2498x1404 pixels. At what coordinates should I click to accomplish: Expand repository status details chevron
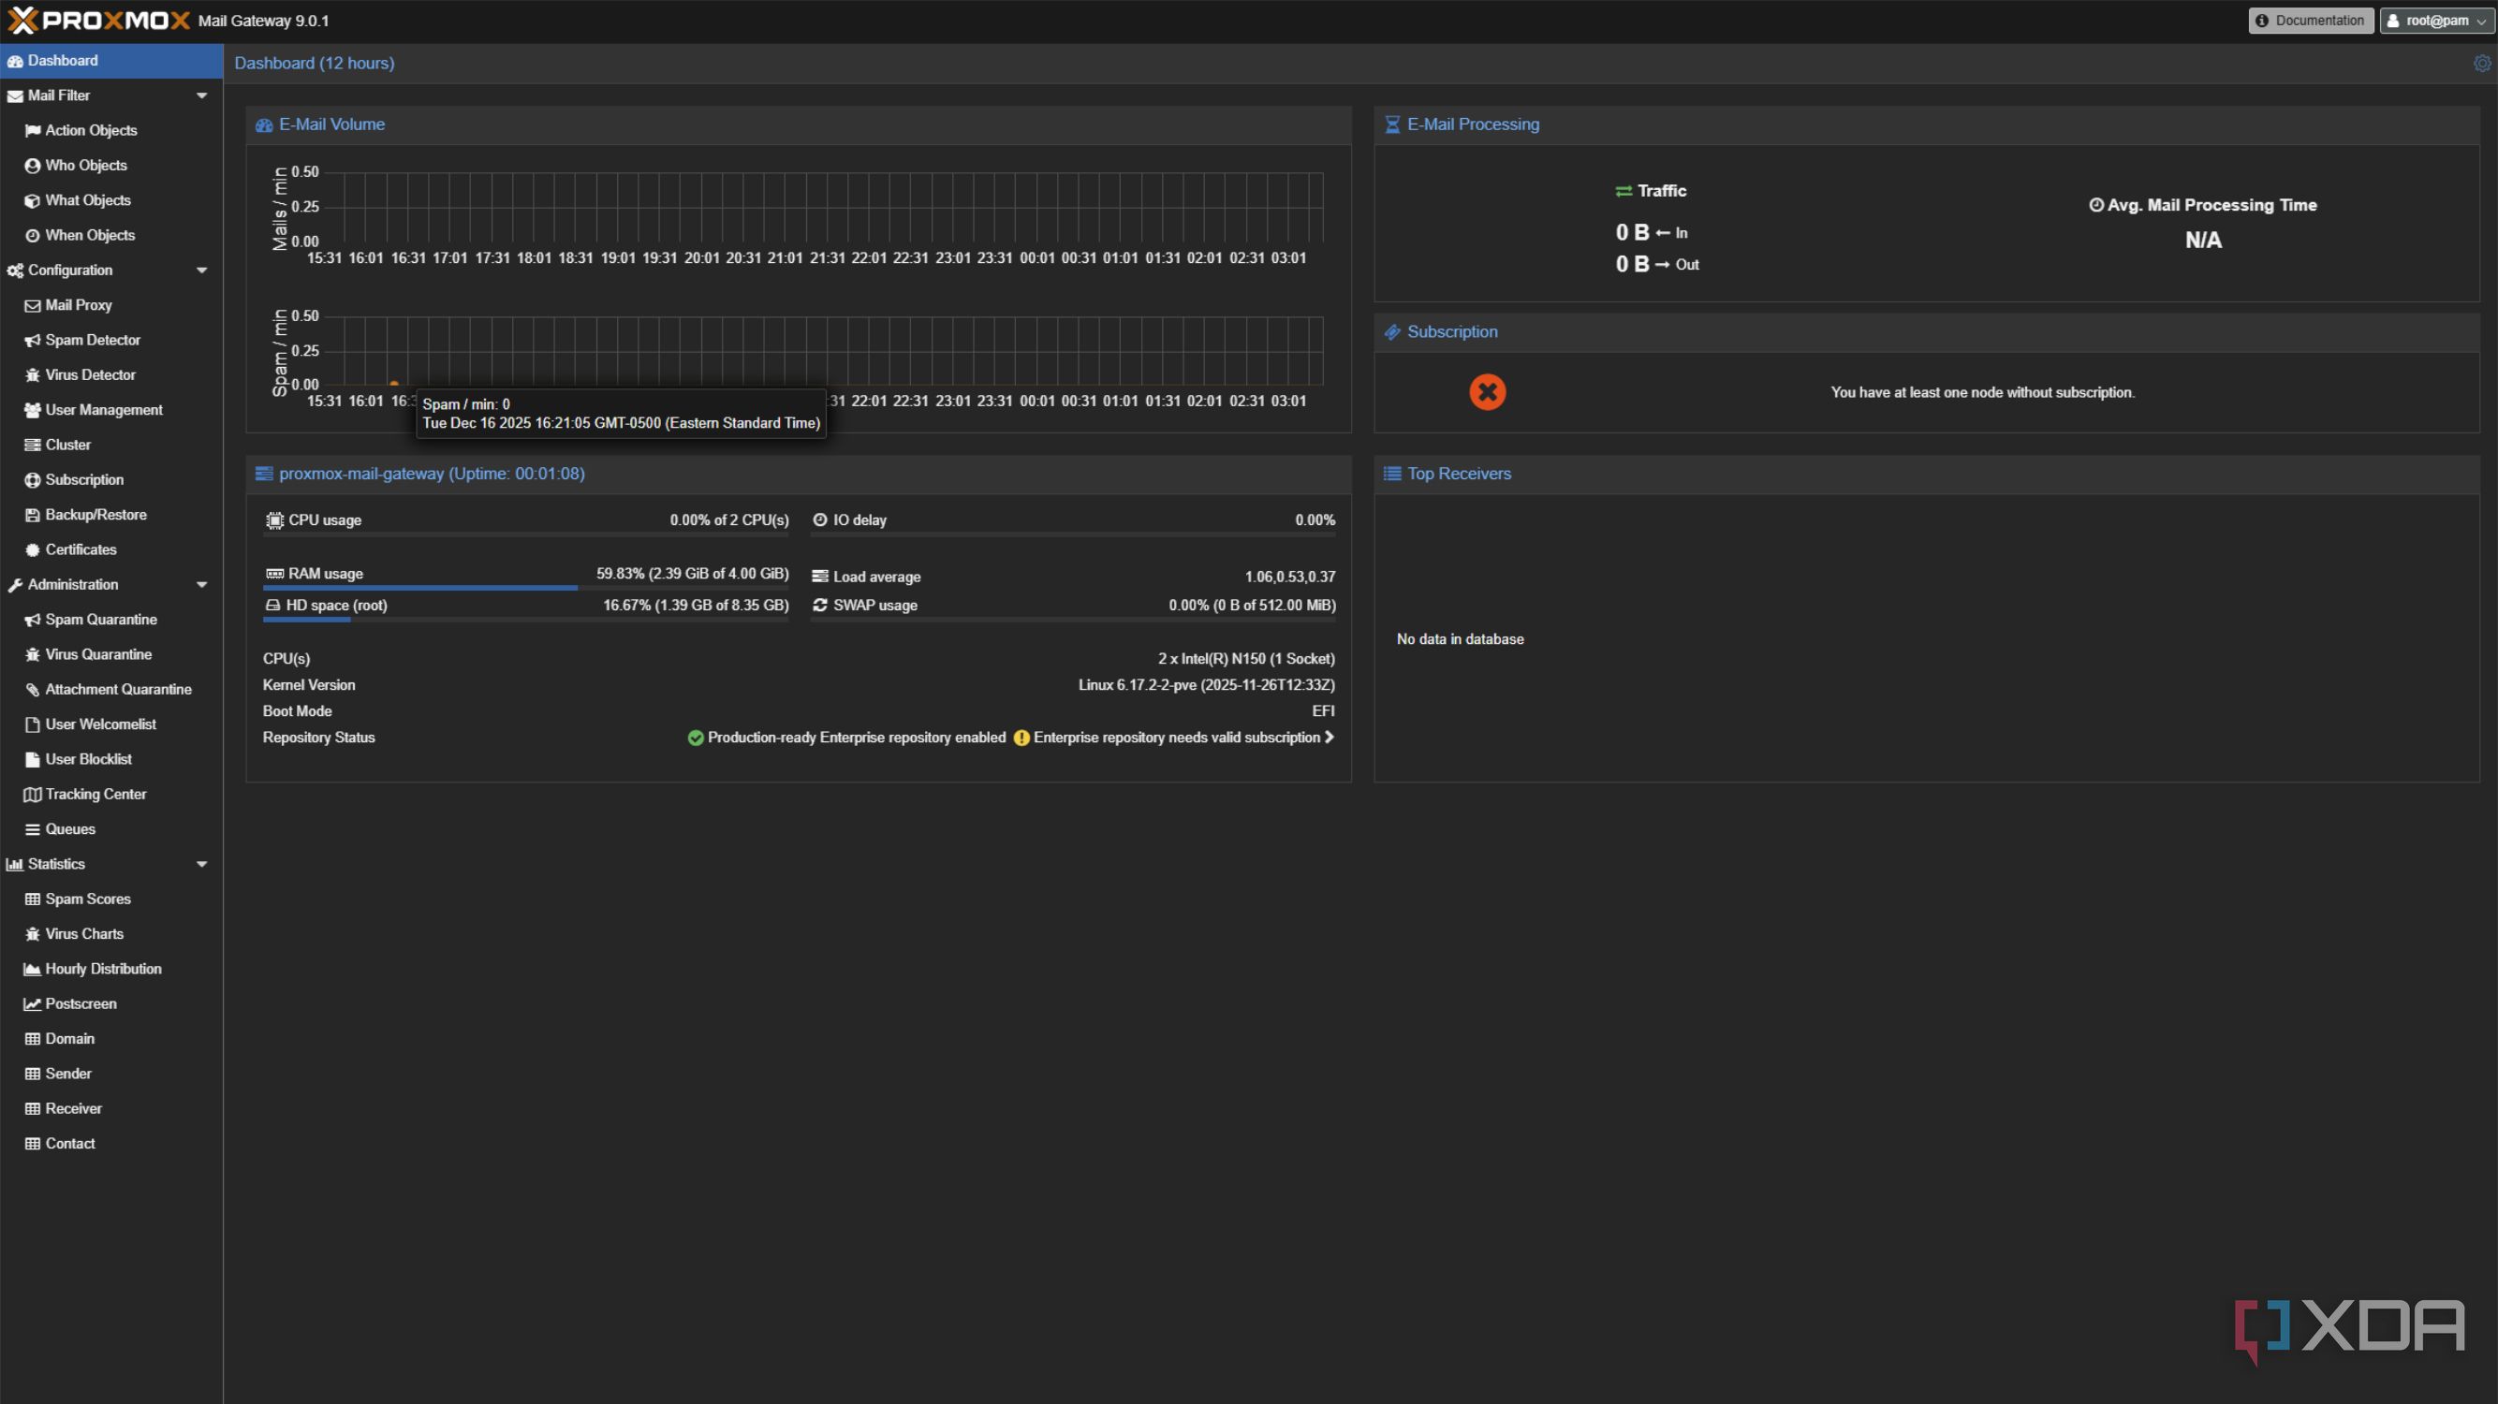1329,737
